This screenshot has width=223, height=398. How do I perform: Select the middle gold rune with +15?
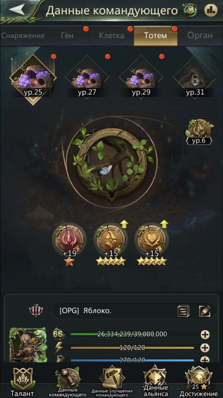click(111, 240)
